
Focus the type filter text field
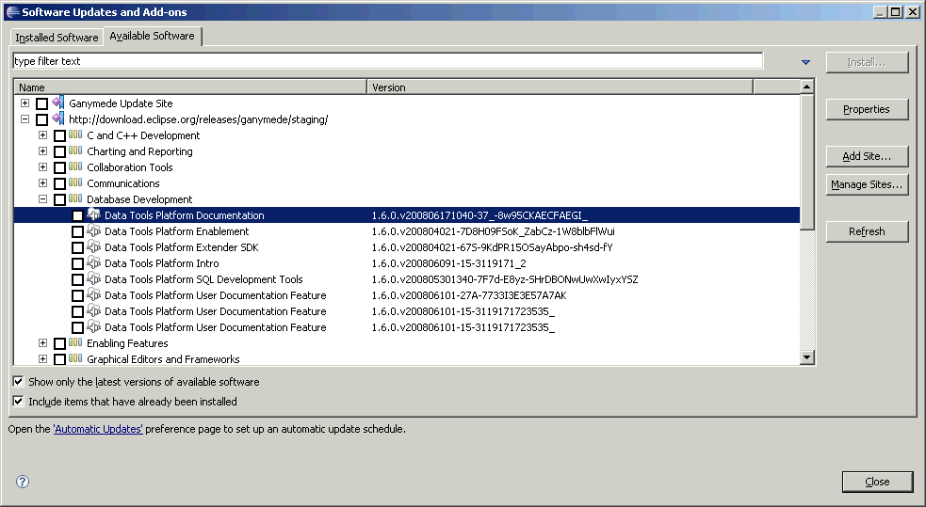[x=387, y=61]
